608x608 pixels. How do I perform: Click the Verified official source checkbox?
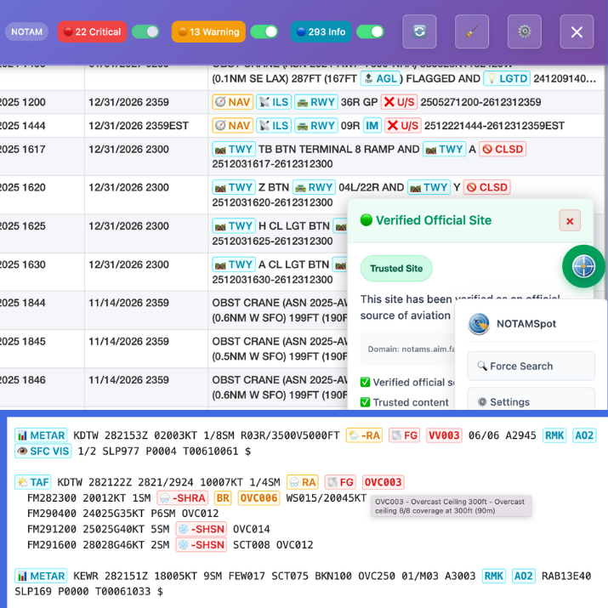coord(365,383)
